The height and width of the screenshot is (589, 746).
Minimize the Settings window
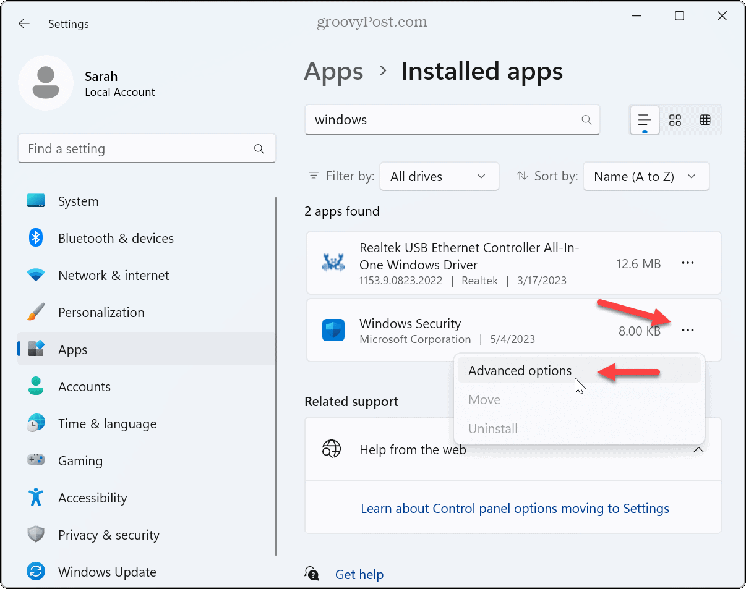click(x=637, y=17)
